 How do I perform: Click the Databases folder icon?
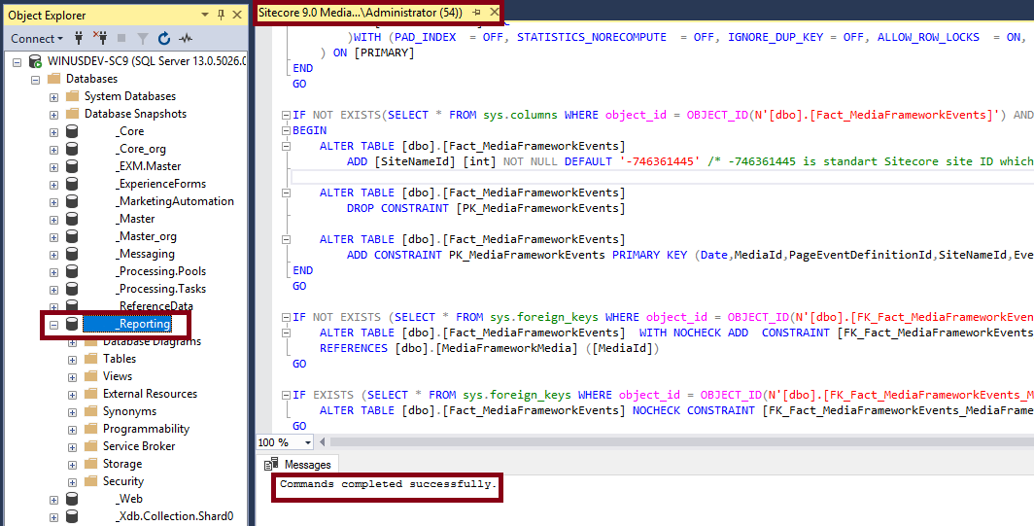(x=54, y=79)
